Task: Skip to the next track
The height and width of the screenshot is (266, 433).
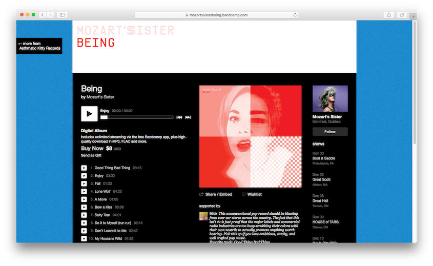Action: tap(188, 117)
